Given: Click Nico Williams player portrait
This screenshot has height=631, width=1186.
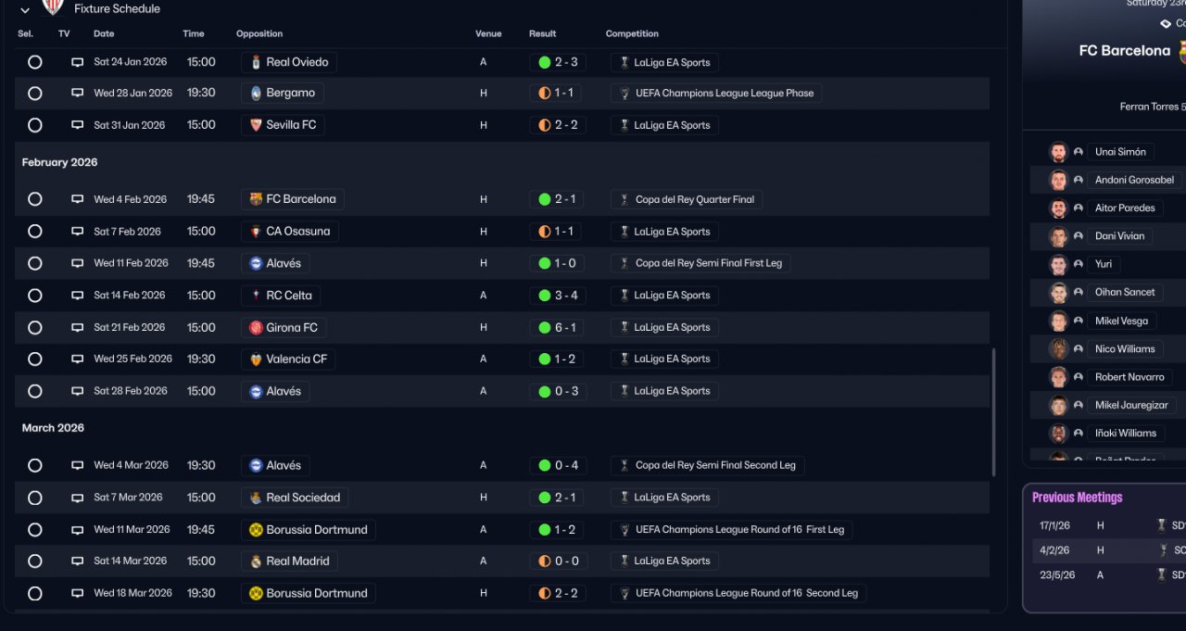Looking at the screenshot, I should click(1058, 349).
